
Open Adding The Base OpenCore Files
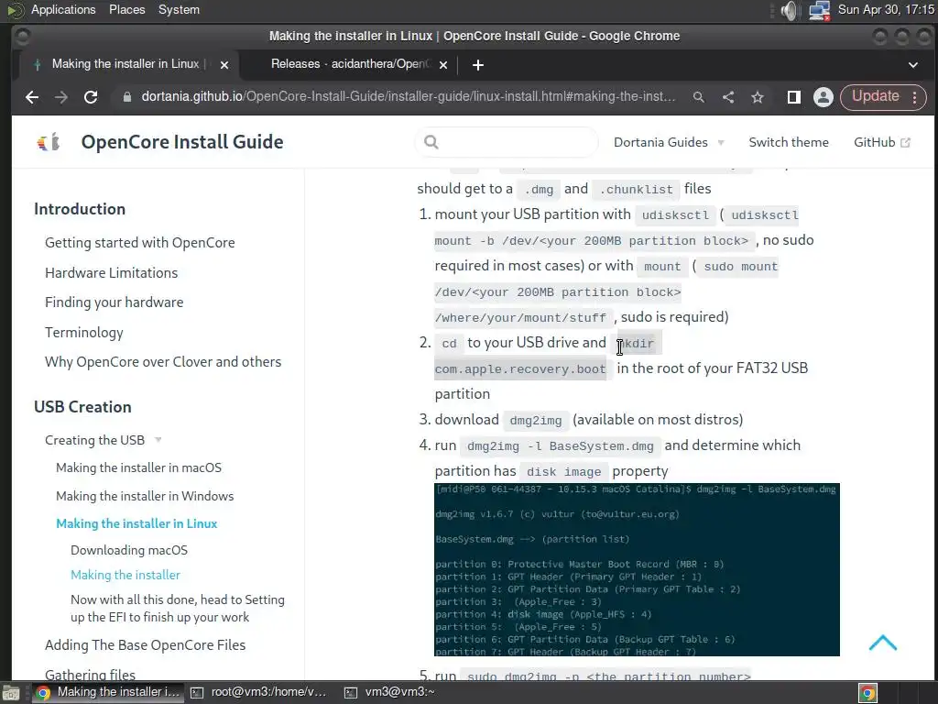(x=146, y=644)
